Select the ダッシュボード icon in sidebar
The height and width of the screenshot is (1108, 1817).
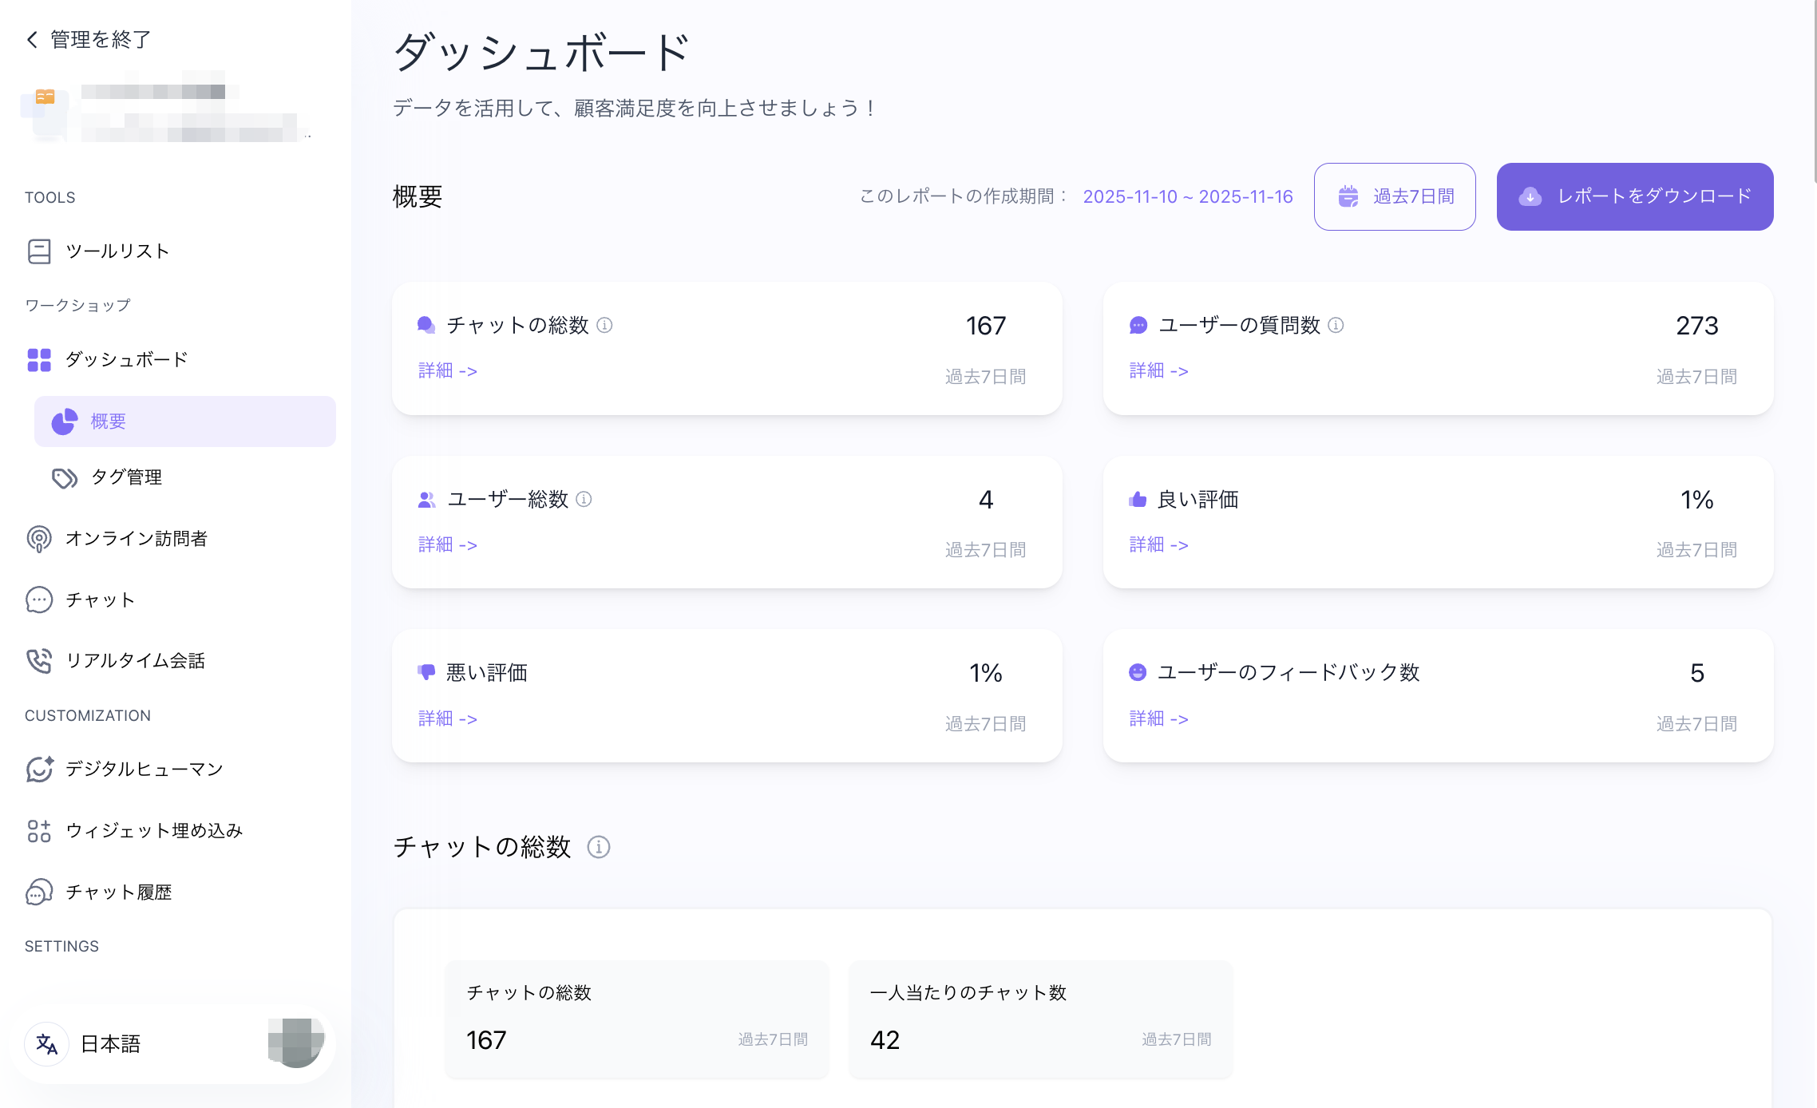38,360
